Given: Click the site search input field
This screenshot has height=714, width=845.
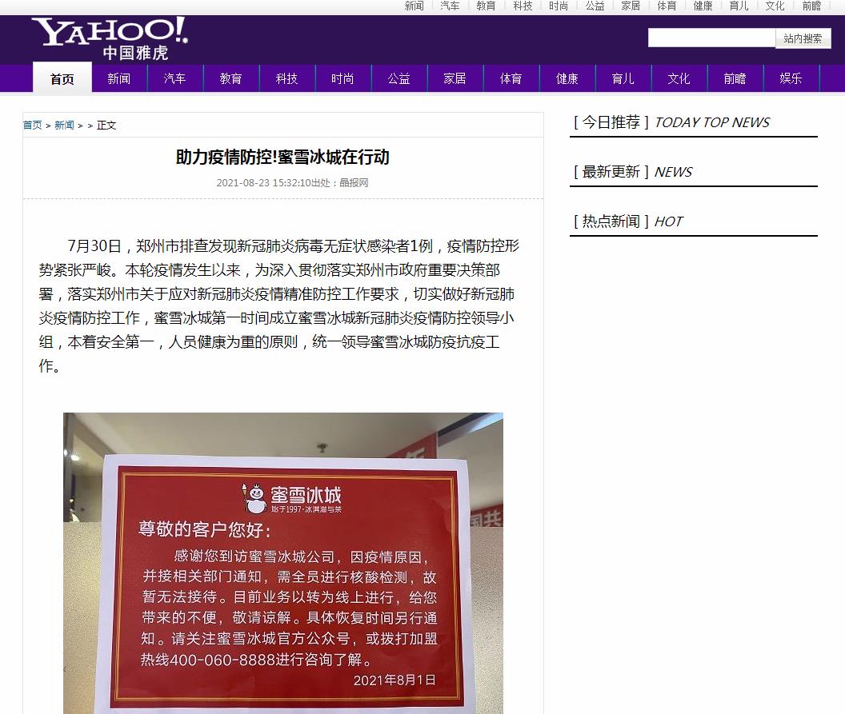Looking at the screenshot, I should click(711, 38).
